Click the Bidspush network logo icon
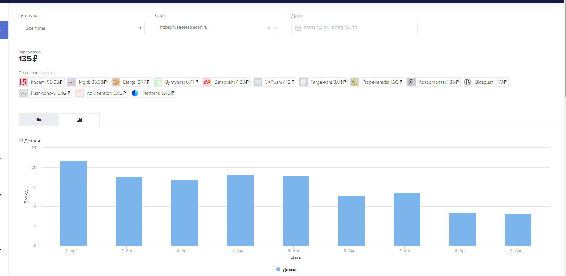 tap(468, 82)
